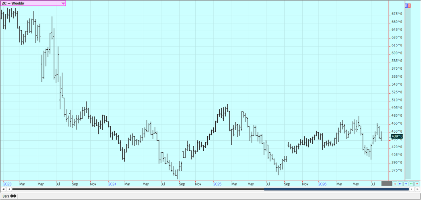The height and width of the screenshot is (200, 421).
Task: Click the 420^0 price axis label
Action: (397, 147)
